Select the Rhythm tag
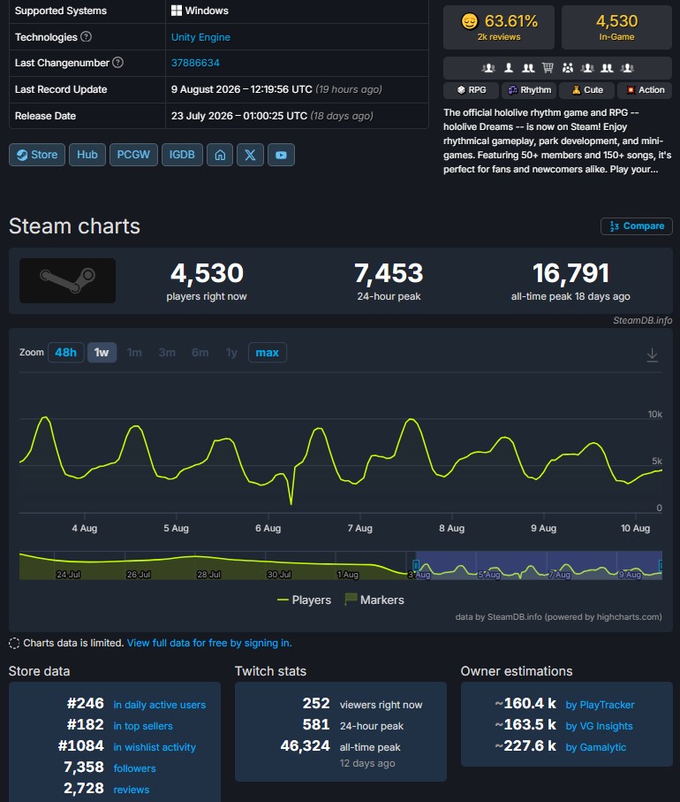 (529, 90)
